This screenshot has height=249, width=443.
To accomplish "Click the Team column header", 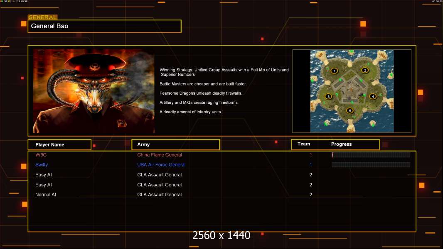I will pyautogui.click(x=304, y=144).
